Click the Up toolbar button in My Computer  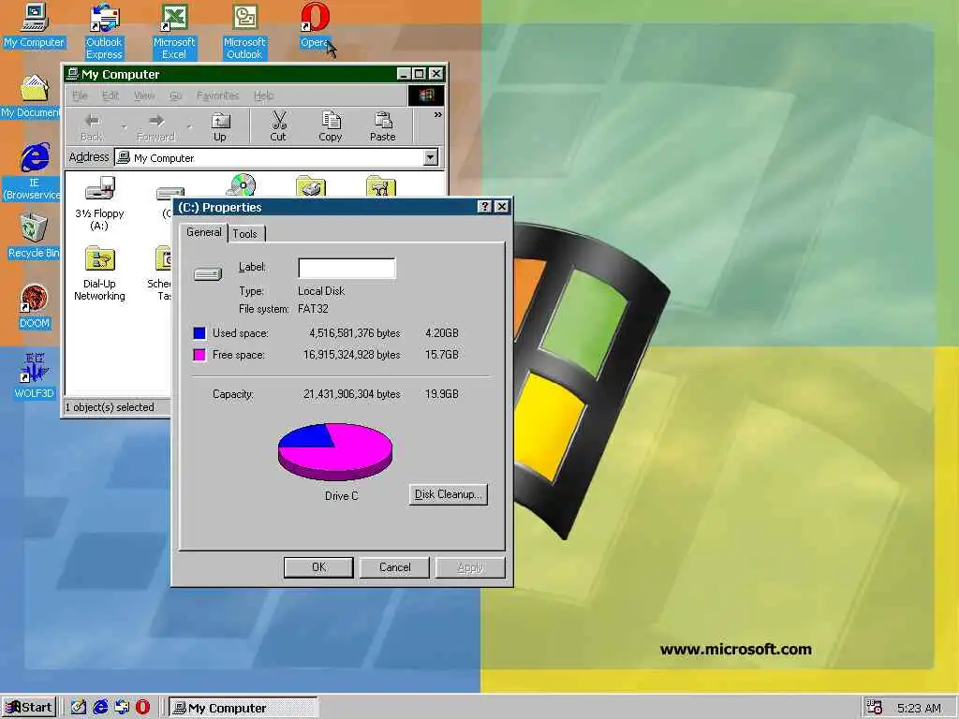tap(219, 127)
